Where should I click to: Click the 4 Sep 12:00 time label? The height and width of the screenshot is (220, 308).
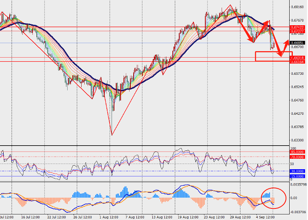[x=265, y=217]
